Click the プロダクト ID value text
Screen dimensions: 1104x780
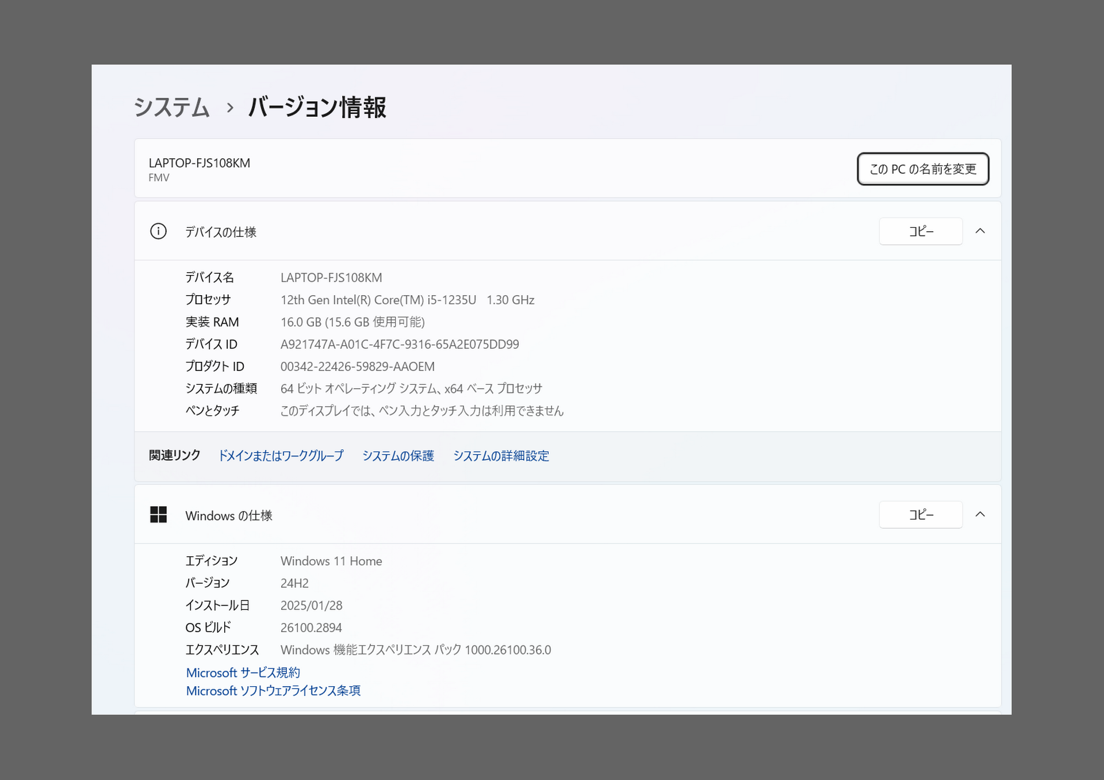(357, 367)
